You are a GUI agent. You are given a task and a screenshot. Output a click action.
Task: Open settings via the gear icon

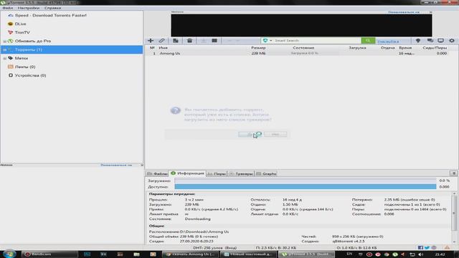[x=452, y=40]
